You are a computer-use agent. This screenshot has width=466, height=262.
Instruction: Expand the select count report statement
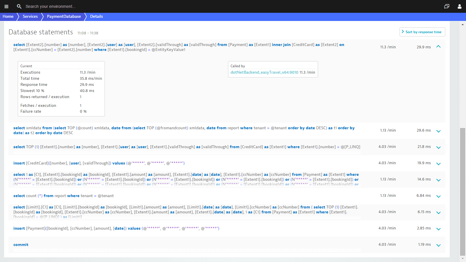tap(439, 196)
